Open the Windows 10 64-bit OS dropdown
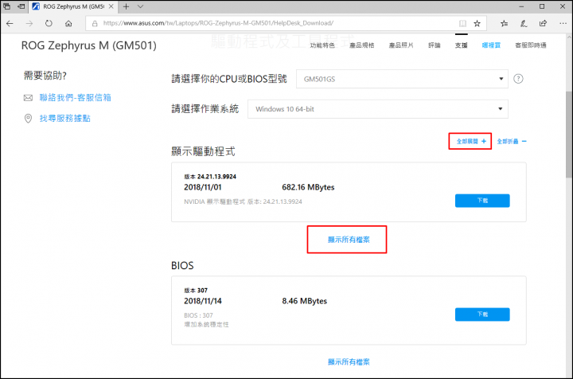573x379 pixels. 378,109
